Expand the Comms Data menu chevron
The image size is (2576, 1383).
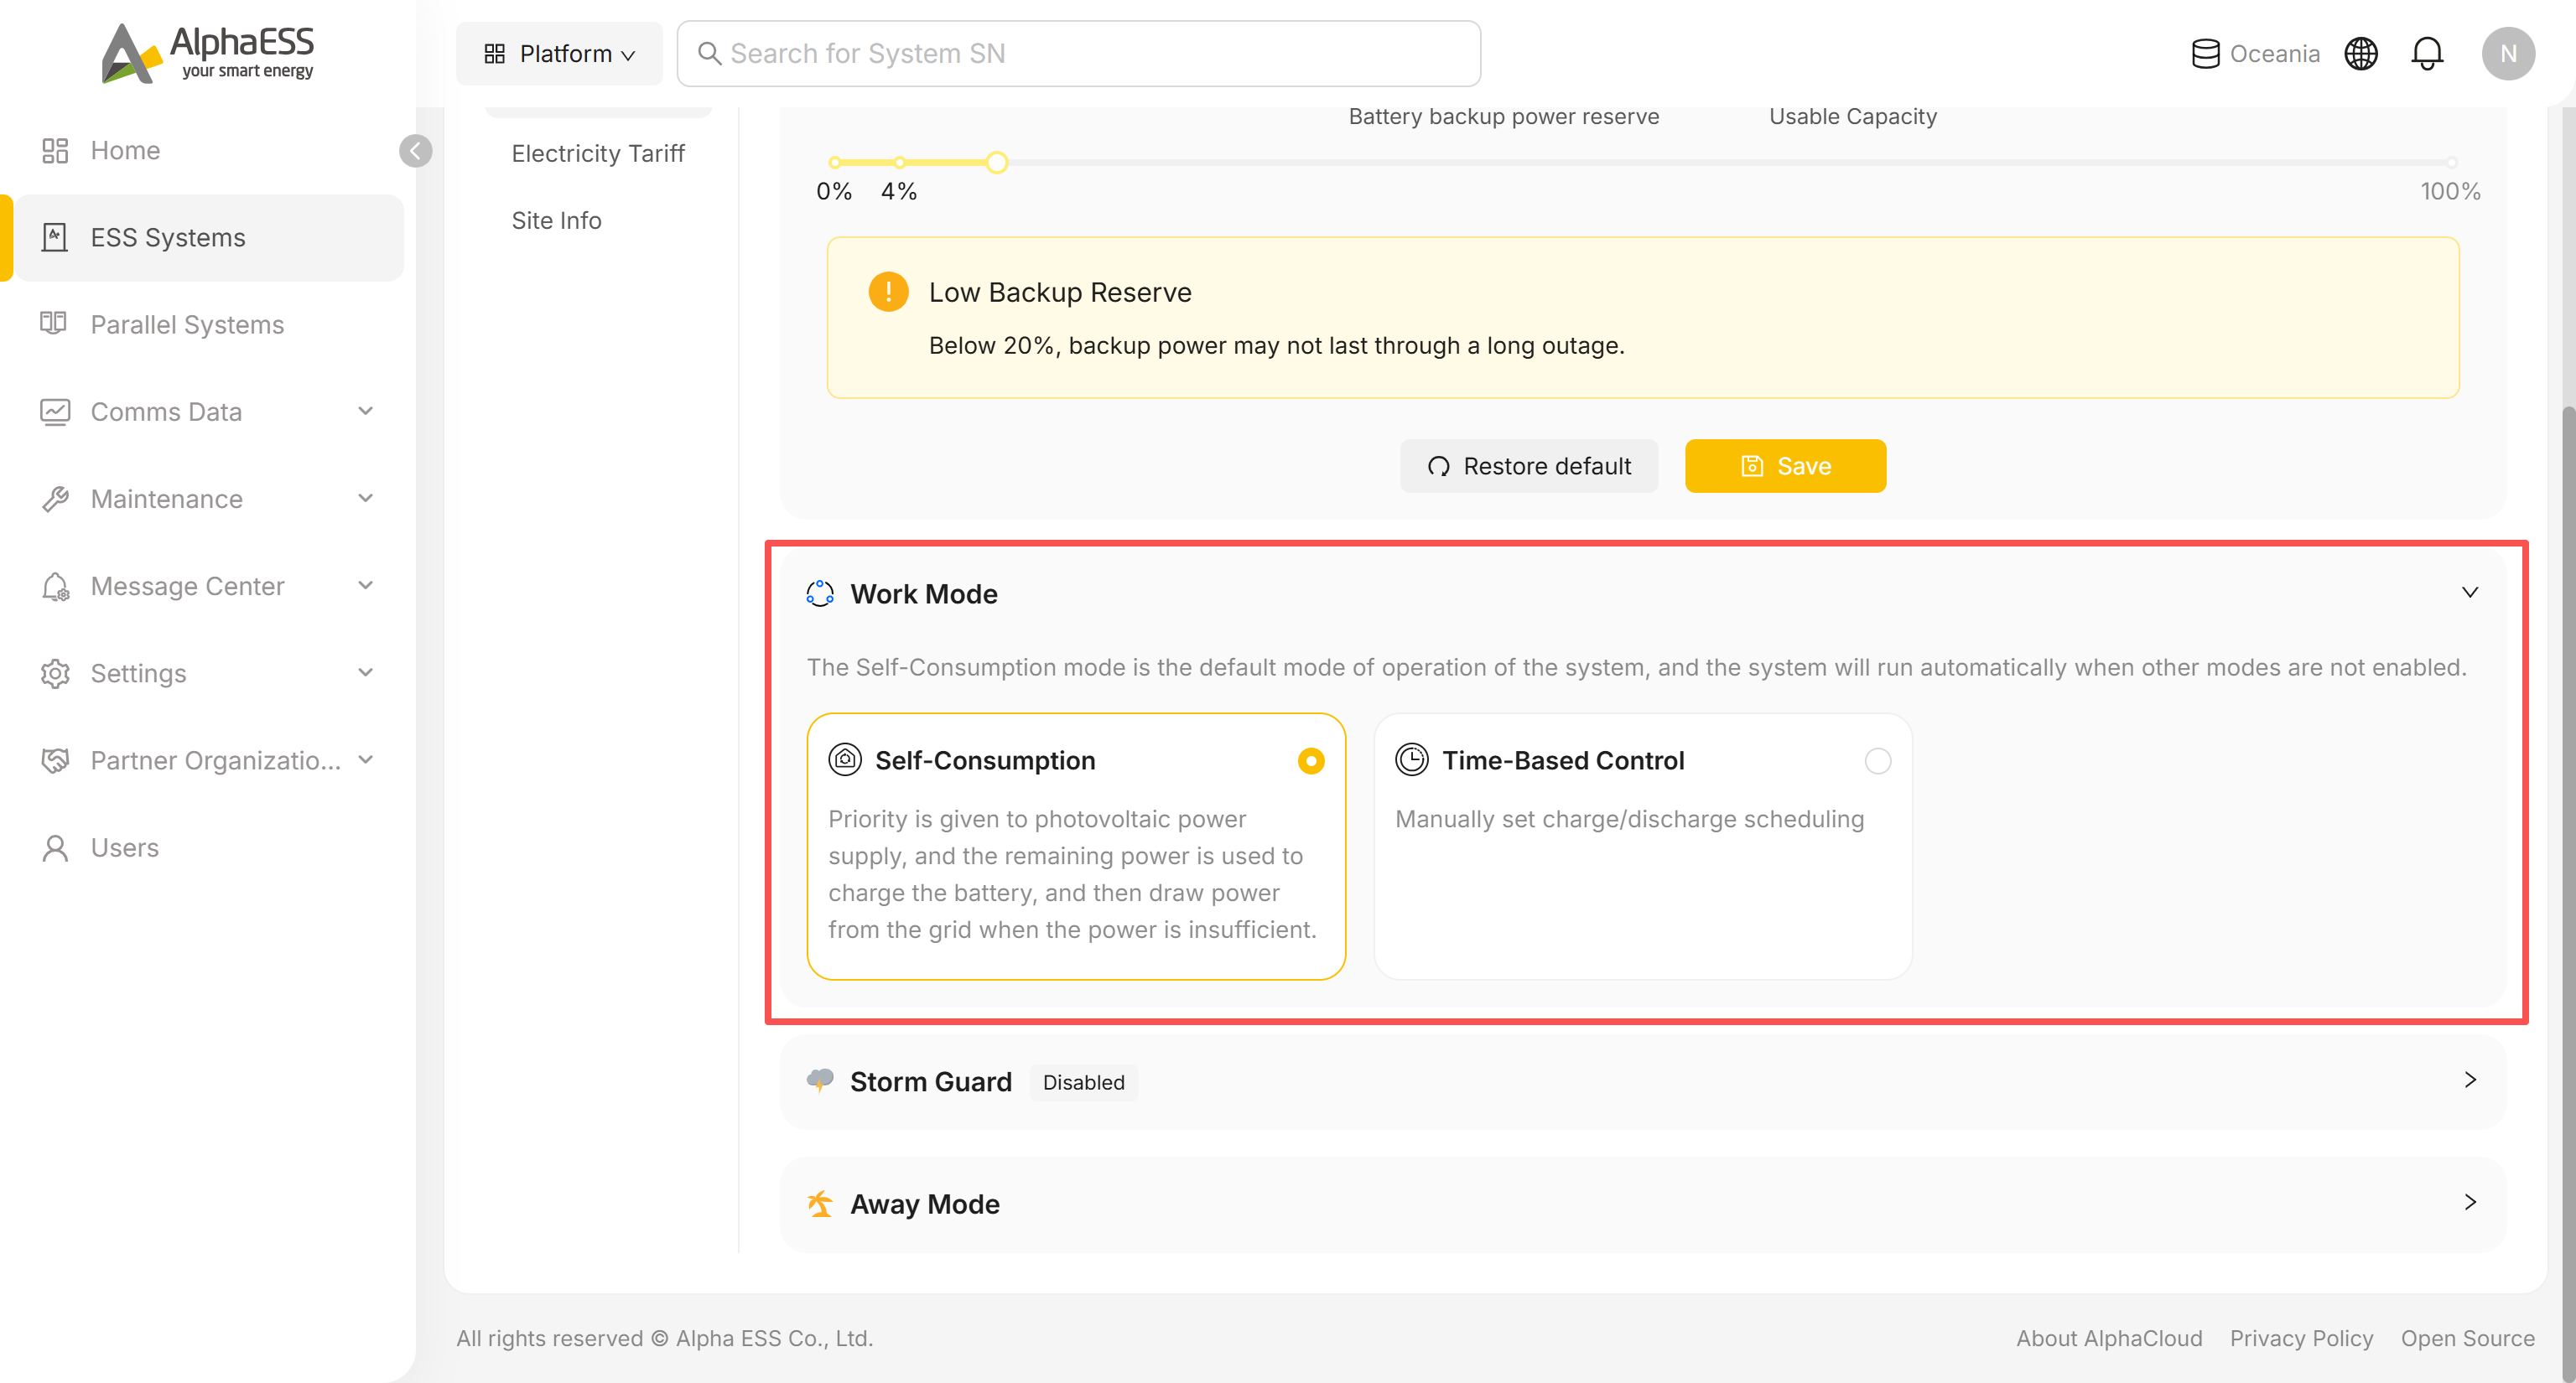tap(365, 411)
